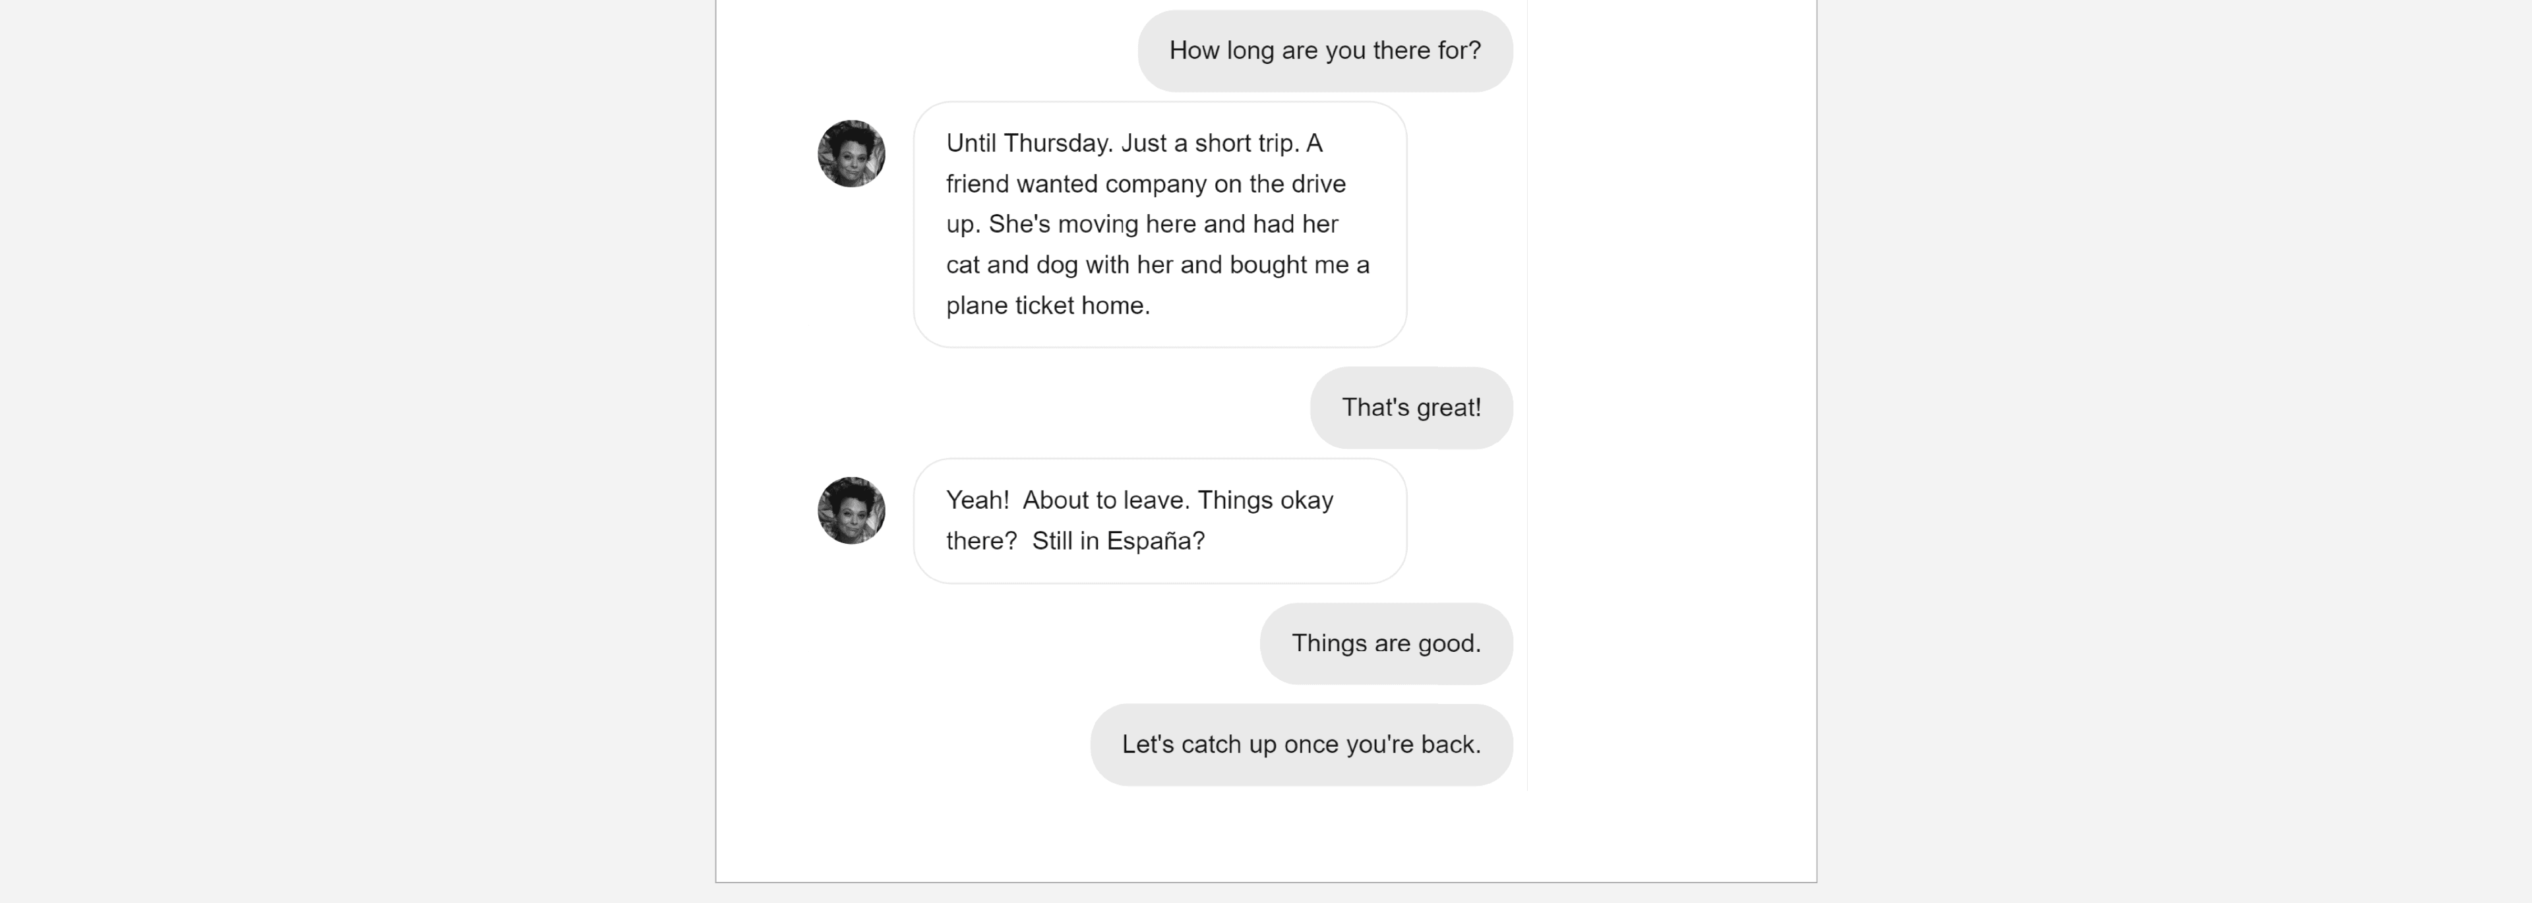This screenshot has width=2532, height=903.
Task: Click the "Yeah! About to leave" message bubble
Action: point(1160,521)
